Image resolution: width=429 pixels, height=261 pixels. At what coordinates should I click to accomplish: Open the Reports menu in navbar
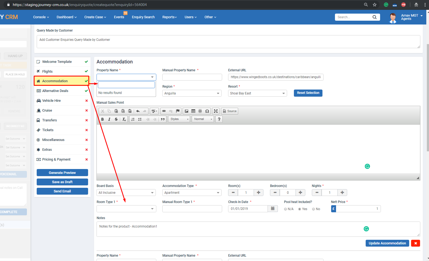tap(169, 17)
